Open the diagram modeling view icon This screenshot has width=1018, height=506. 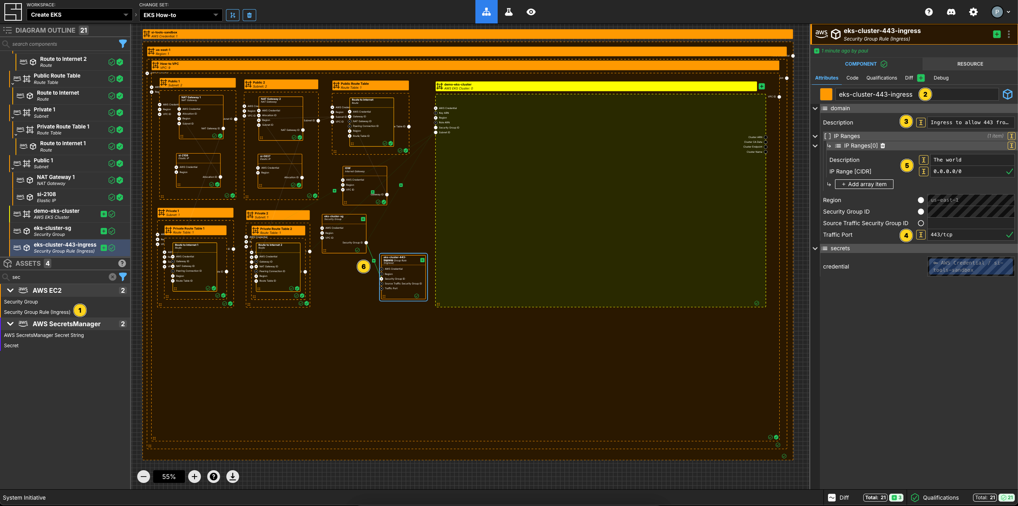click(x=486, y=12)
